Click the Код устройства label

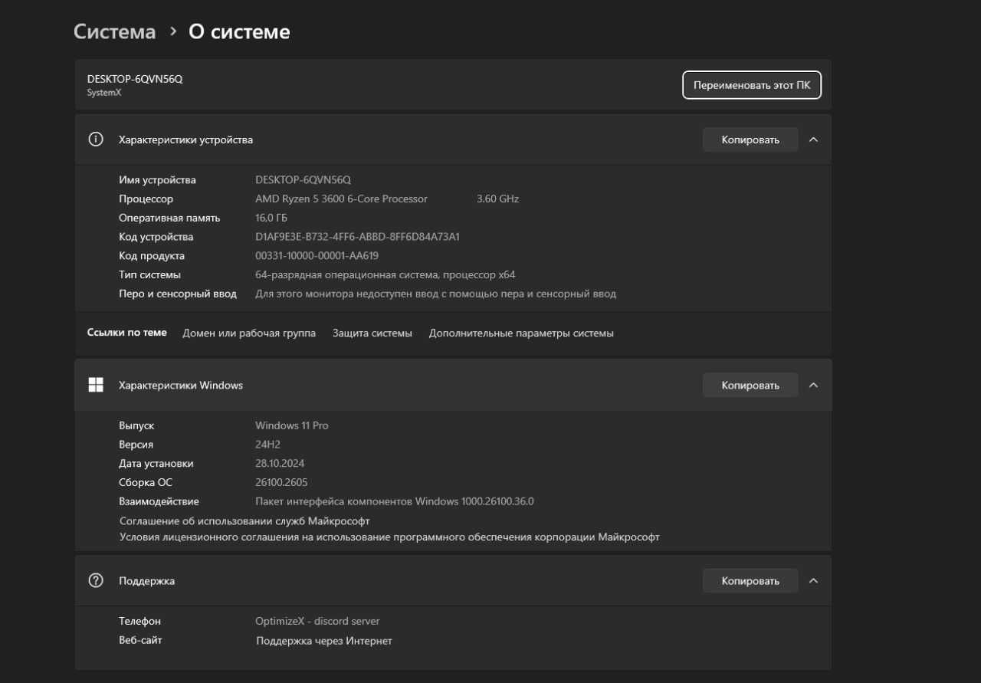click(156, 237)
